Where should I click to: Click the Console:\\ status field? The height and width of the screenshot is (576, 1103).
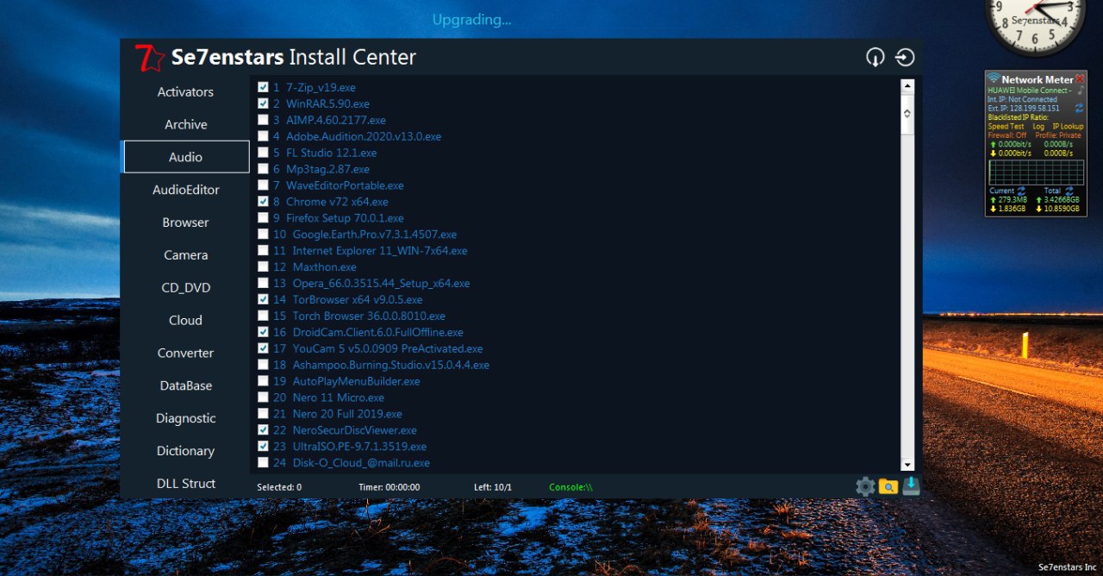coord(571,487)
